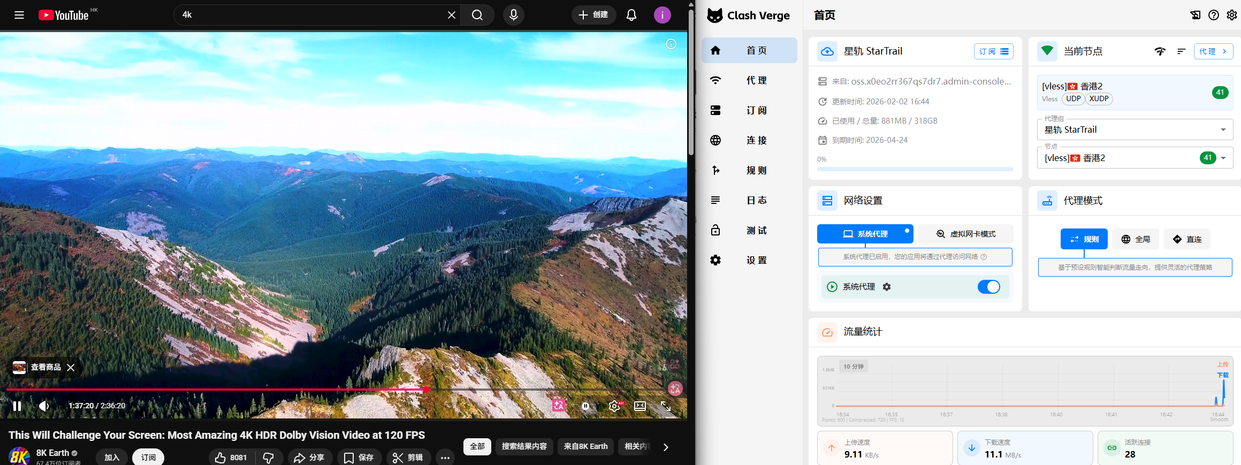Switch to virtual NIC mode (虚拟网卡模式) tab
Viewport: 1241px width, 465px height.
[x=965, y=234]
